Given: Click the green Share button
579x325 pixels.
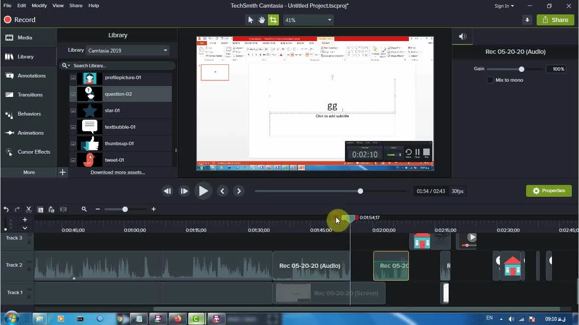Looking at the screenshot, I should click(x=555, y=20).
